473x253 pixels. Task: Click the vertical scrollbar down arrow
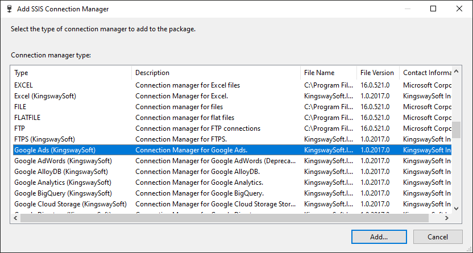pyautogui.click(x=456, y=209)
